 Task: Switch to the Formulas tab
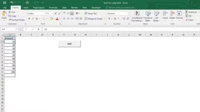click(x=53, y=7)
